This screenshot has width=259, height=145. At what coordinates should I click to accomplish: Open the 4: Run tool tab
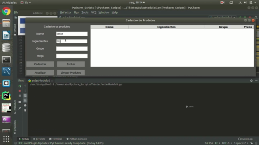[x=24, y=139]
